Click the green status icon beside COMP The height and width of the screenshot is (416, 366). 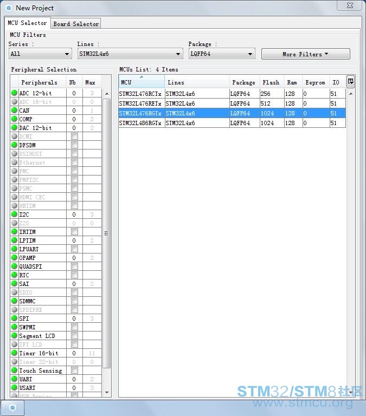click(14, 119)
